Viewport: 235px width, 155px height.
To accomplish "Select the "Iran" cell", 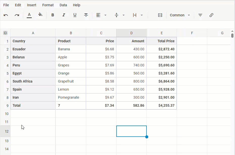I will [33, 98].
